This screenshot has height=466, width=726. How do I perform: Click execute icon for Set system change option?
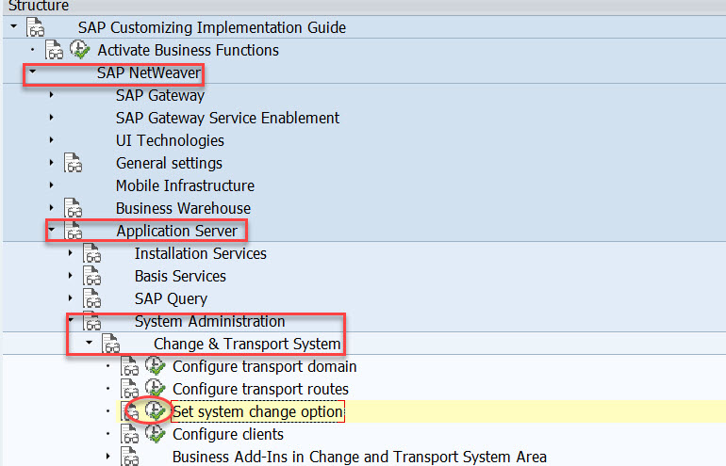tap(156, 411)
